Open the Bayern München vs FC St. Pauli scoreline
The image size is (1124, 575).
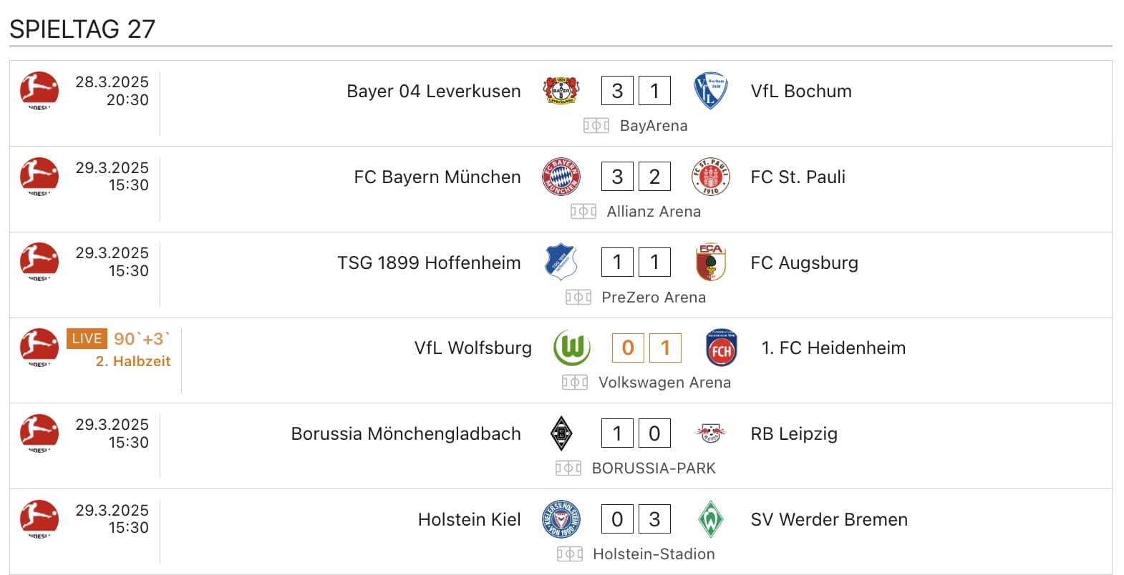tap(636, 177)
